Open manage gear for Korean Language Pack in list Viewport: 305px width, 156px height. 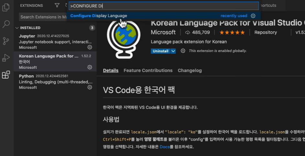(x=90, y=67)
